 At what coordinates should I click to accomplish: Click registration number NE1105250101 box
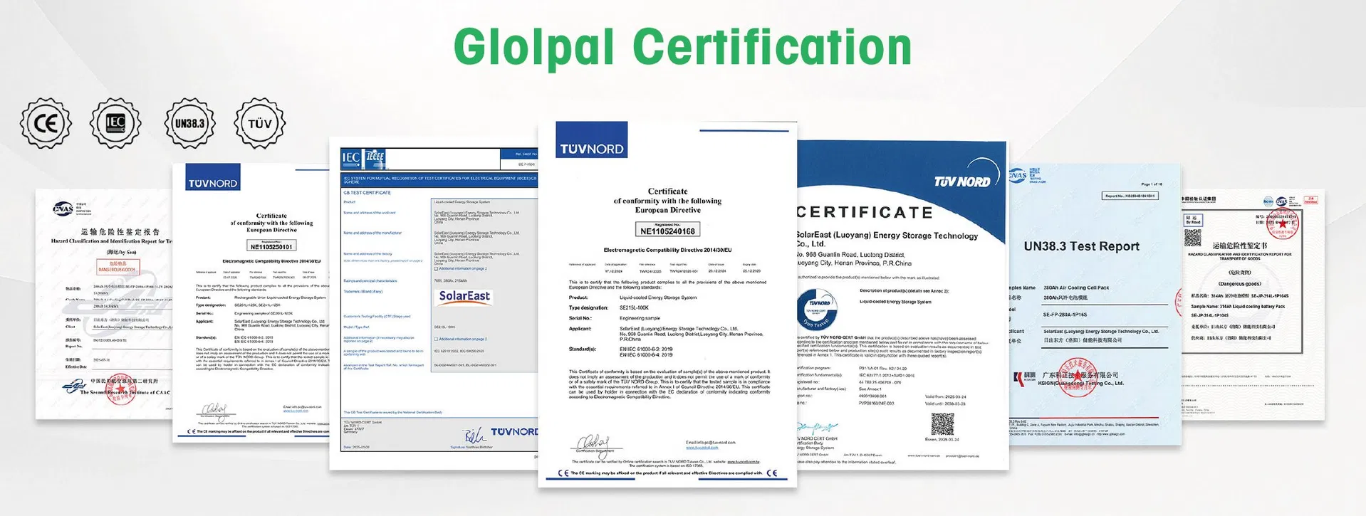(271, 246)
